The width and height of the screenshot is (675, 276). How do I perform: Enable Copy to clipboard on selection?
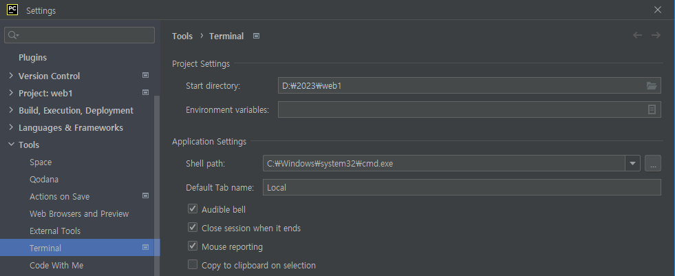coord(193,264)
